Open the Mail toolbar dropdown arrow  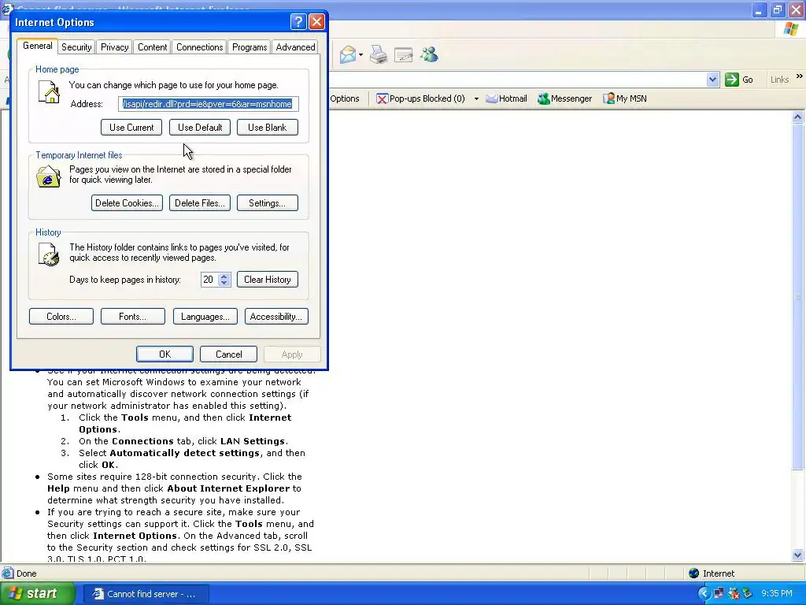[360, 54]
